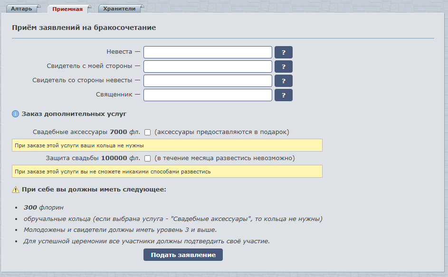Click into Свидетель со стороны невесты input
Image resolution: width=448 pixels, height=277 pixels.
[x=208, y=81]
